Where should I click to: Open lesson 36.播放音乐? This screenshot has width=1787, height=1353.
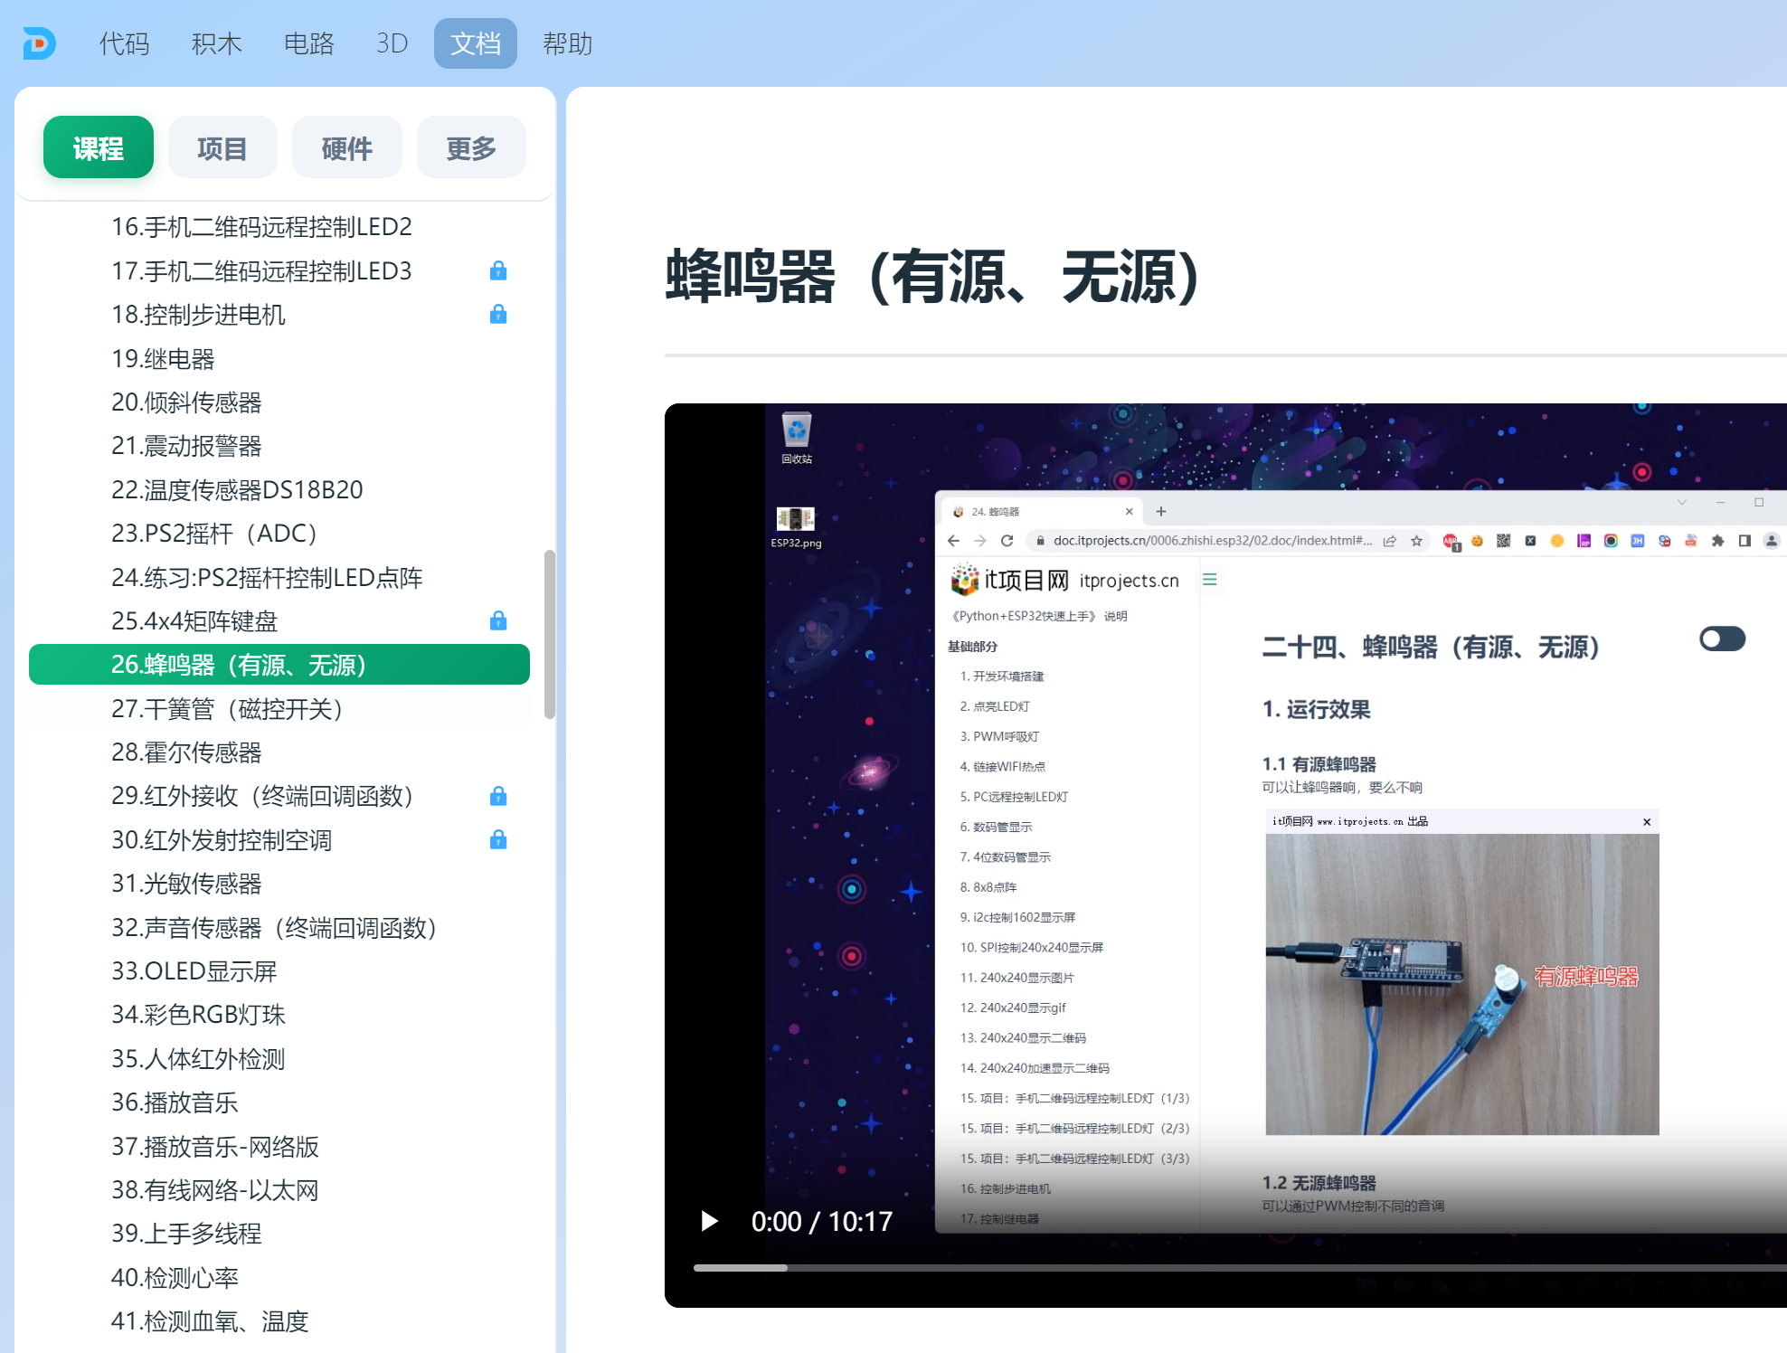pos(279,1102)
